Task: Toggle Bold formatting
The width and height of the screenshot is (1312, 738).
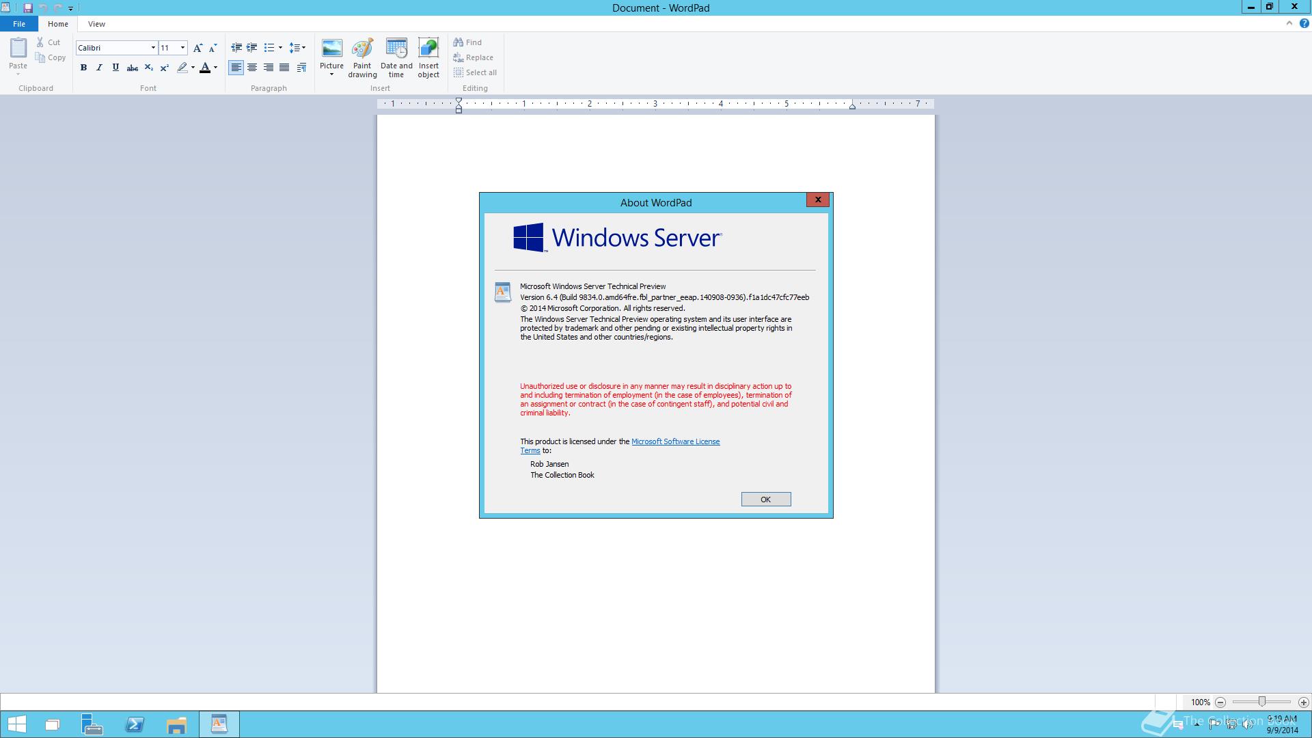Action: [83, 68]
